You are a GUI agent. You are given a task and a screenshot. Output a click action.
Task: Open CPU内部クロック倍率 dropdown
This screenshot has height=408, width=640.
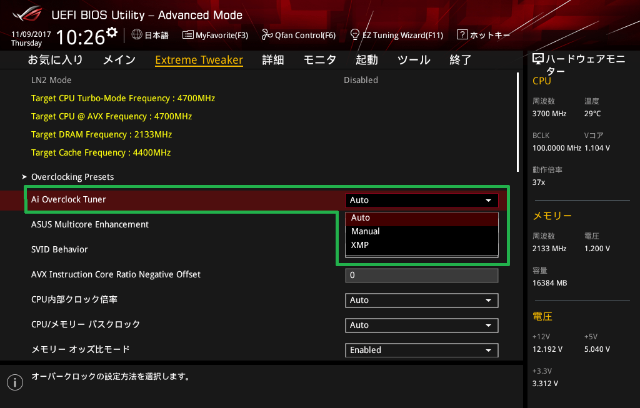[x=422, y=301]
